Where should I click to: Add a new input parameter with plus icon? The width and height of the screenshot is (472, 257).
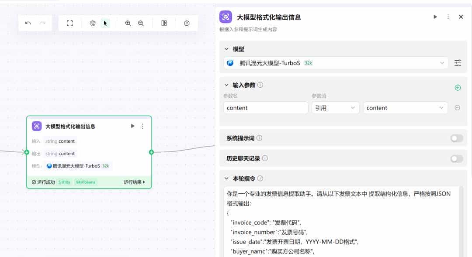tap(458, 87)
